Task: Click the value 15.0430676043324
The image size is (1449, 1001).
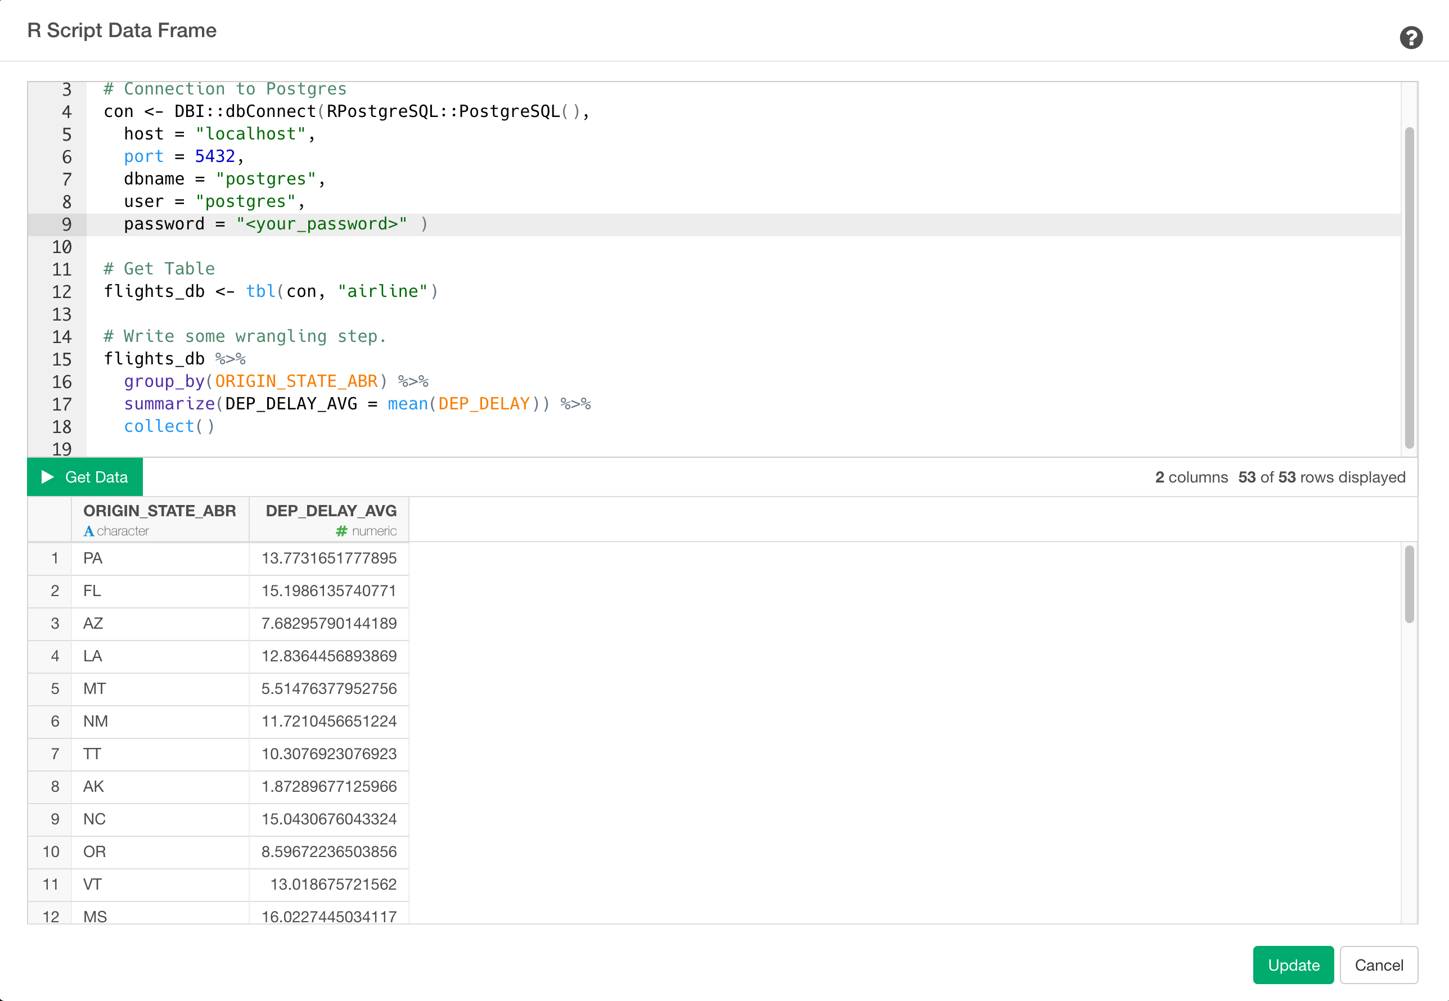Action: (x=329, y=820)
